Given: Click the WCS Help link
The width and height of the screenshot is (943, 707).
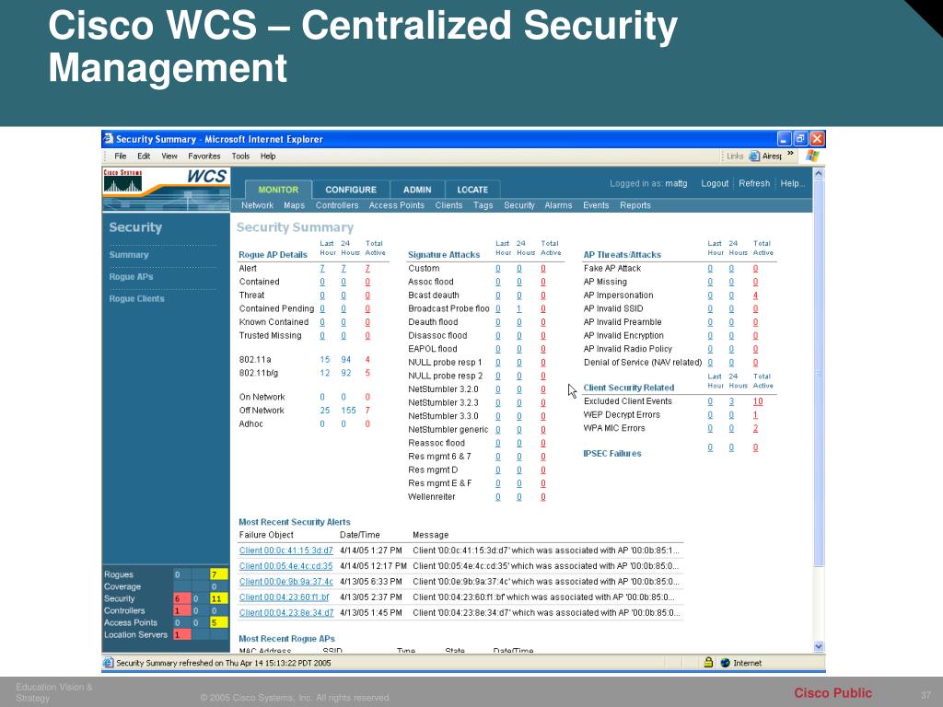Looking at the screenshot, I should tap(791, 183).
